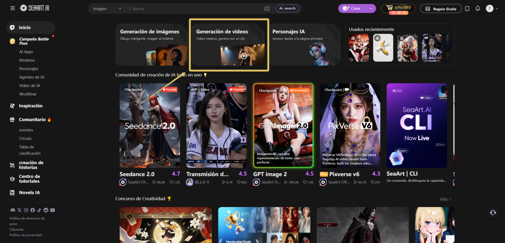The height and width of the screenshot is (243, 505).
Task: Open the Discord link icon
Action: [x=13, y=210]
